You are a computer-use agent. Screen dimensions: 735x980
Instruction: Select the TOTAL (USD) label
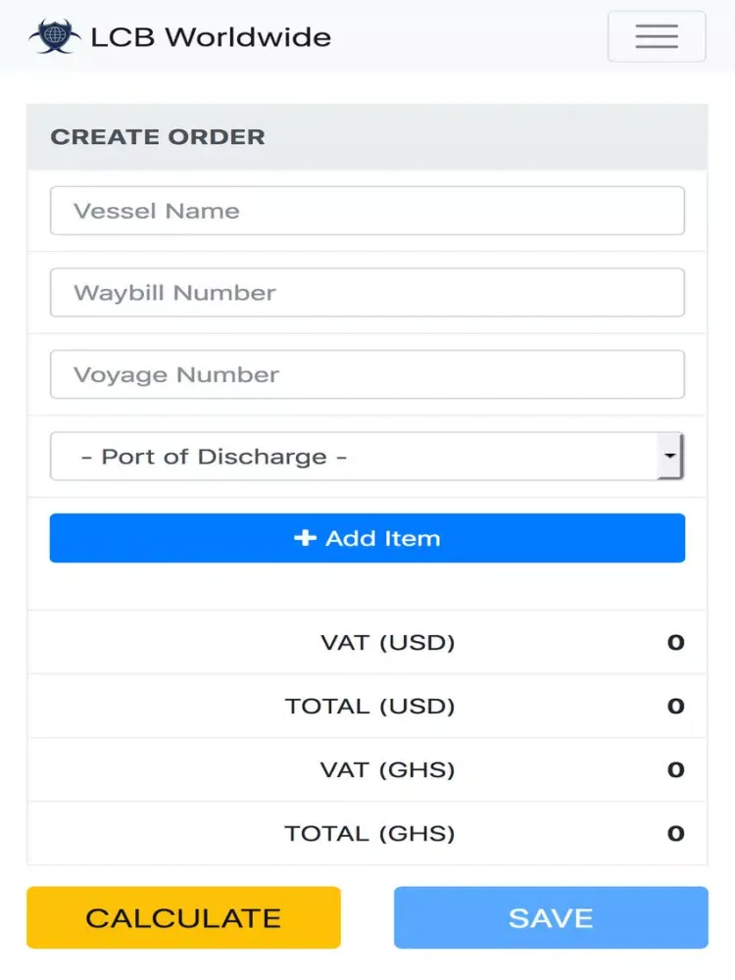[x=370, y=707]
